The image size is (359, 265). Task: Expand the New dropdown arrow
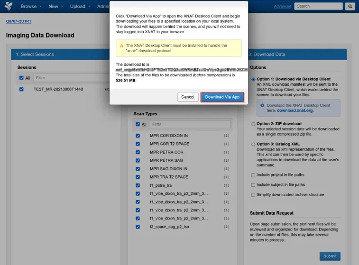point(62,7)
